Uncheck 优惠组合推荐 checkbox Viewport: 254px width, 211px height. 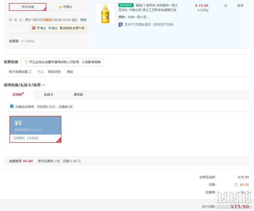pyautogui.click(x=12, y=106)
